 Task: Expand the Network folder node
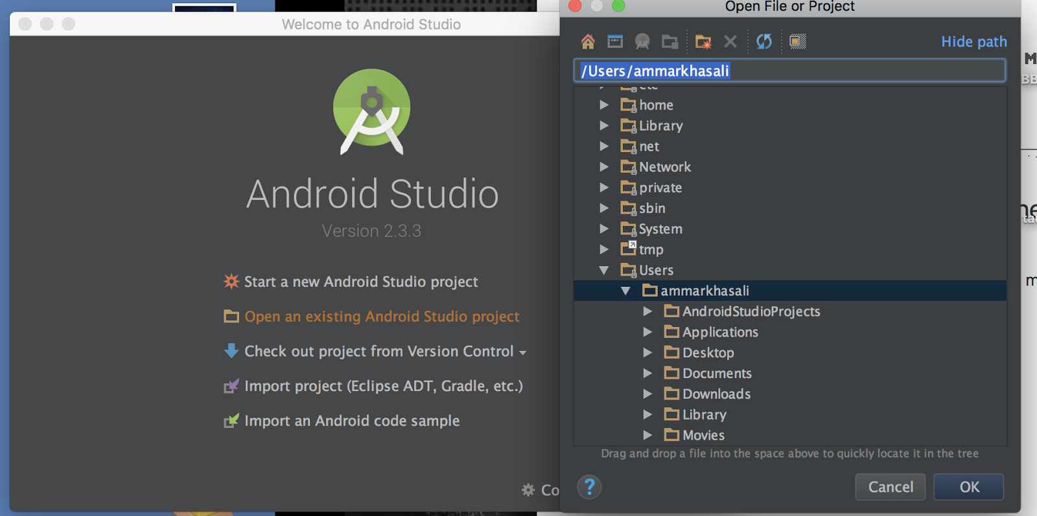604,167
